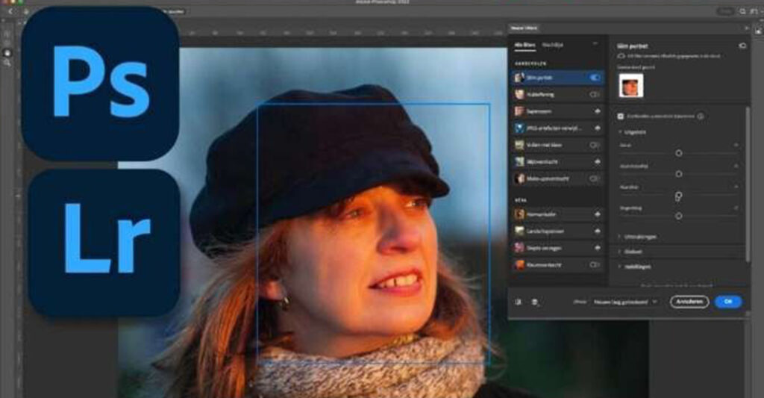The height and width of the screenshot is (398, 764).
Task: Select the Landschapsmixer filter thumbnail
Action: [x=519, y=231]
